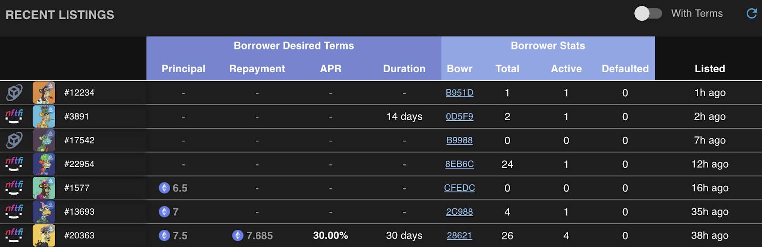Open borrower link CFEDC
The height and width of the screenshot is (247, 762).
(460, 188)
